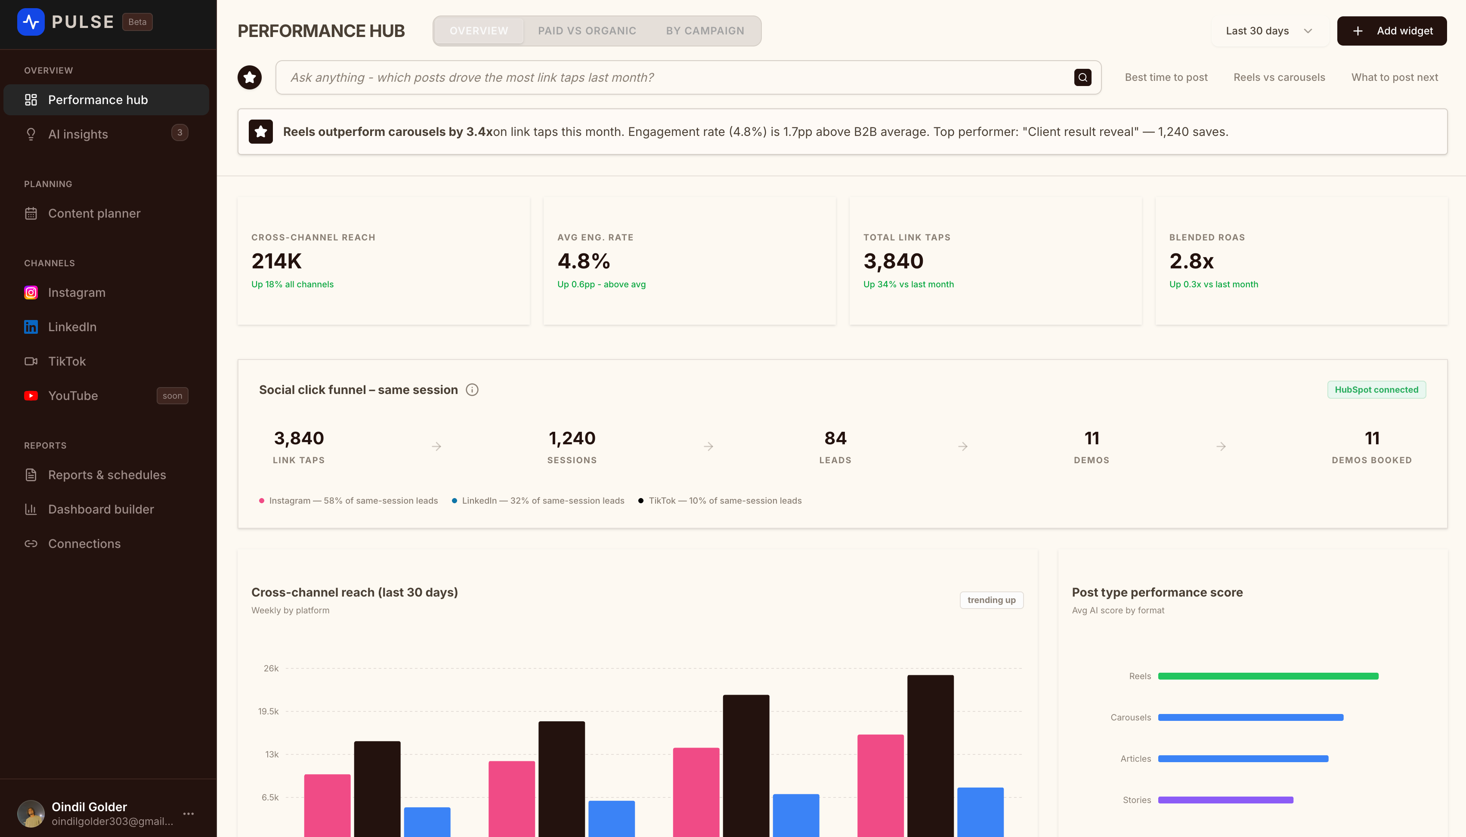
Task: Click the Content planner calendar icon
Action: click(31, 213)
